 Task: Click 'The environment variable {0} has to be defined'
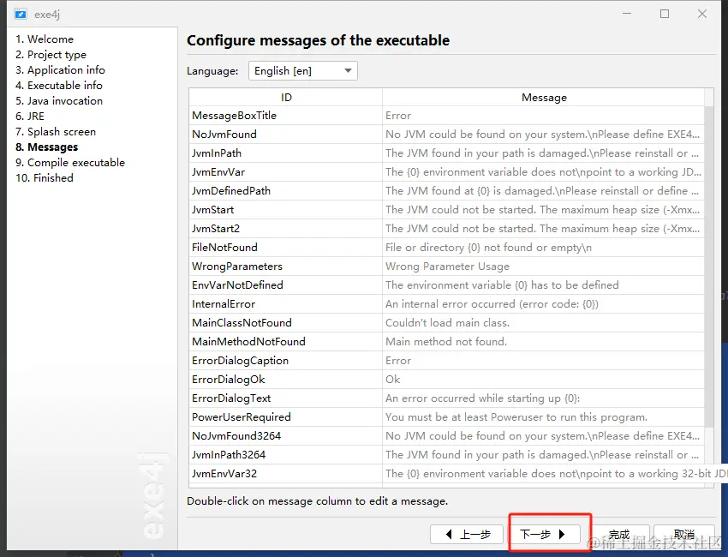tap(543, 284)
